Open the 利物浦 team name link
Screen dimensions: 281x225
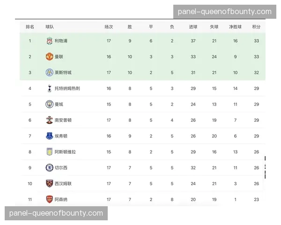[61, 41]
